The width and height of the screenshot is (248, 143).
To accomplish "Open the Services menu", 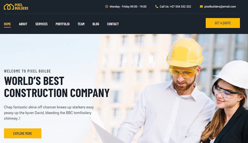I will (42, 24).
